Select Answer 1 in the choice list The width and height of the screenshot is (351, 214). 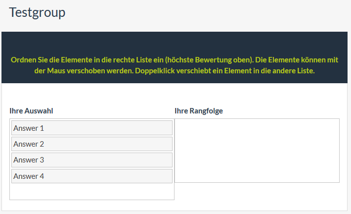91,128
